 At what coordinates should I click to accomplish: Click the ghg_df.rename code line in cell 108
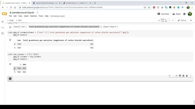71,32
